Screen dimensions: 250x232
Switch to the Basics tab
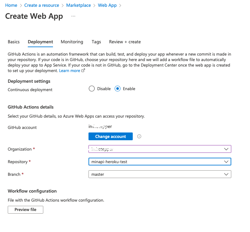coord(14,42)
